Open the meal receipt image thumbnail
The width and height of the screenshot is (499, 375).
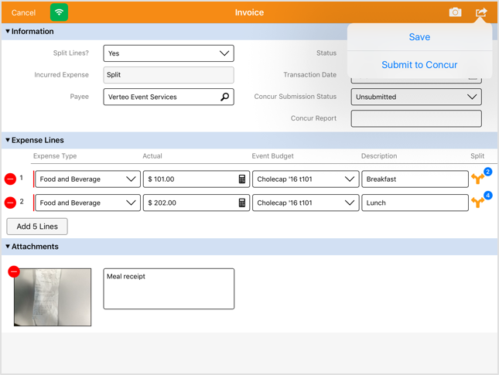tap(54, 298)
